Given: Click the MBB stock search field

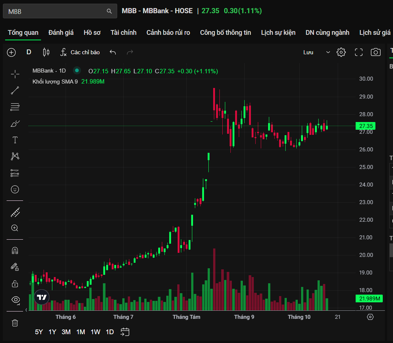Looking at the screenshot, I should click(55, 11).
